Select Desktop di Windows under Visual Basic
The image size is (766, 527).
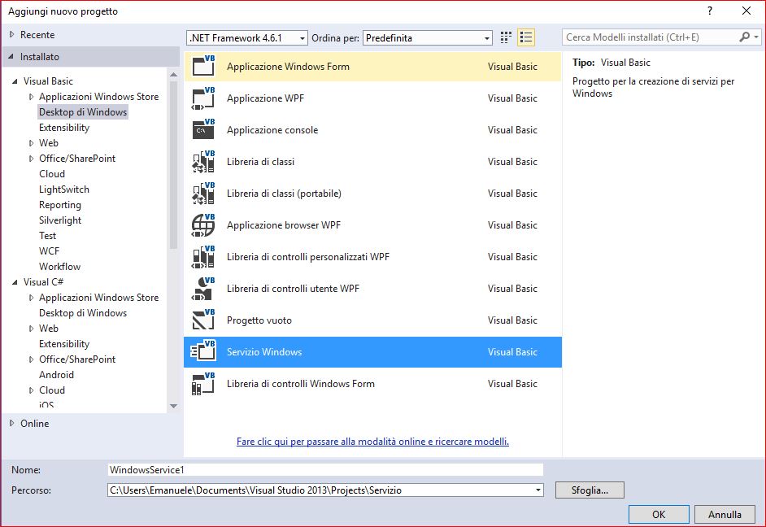pyautogui.click(x=83, y=112)
